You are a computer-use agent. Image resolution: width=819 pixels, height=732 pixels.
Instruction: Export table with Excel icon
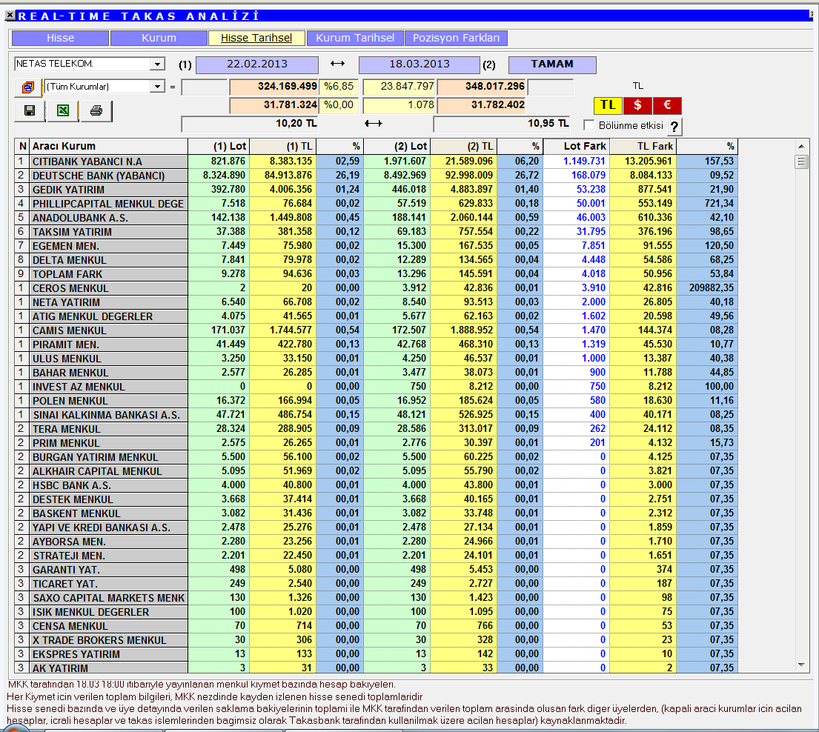(63, 110)
